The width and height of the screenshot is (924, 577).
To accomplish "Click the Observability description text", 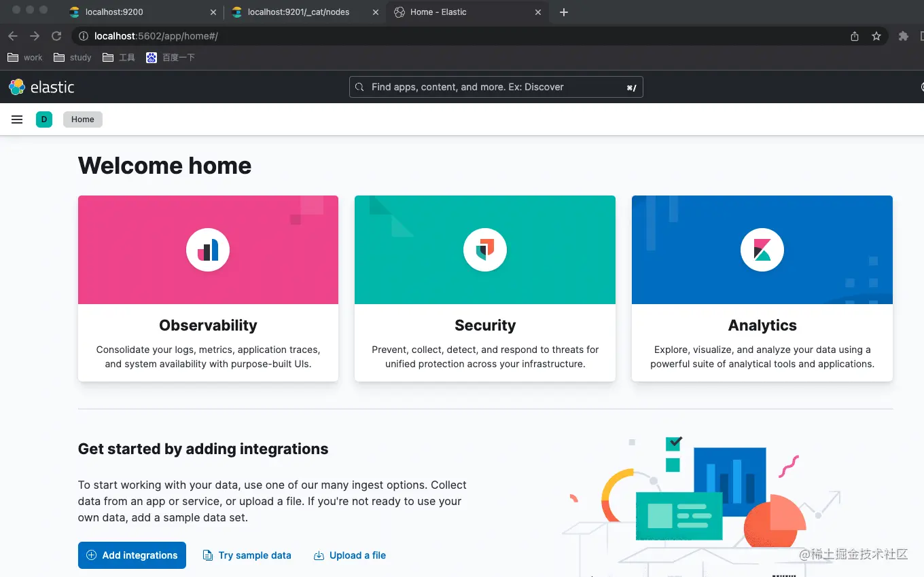I will (208, 357).
